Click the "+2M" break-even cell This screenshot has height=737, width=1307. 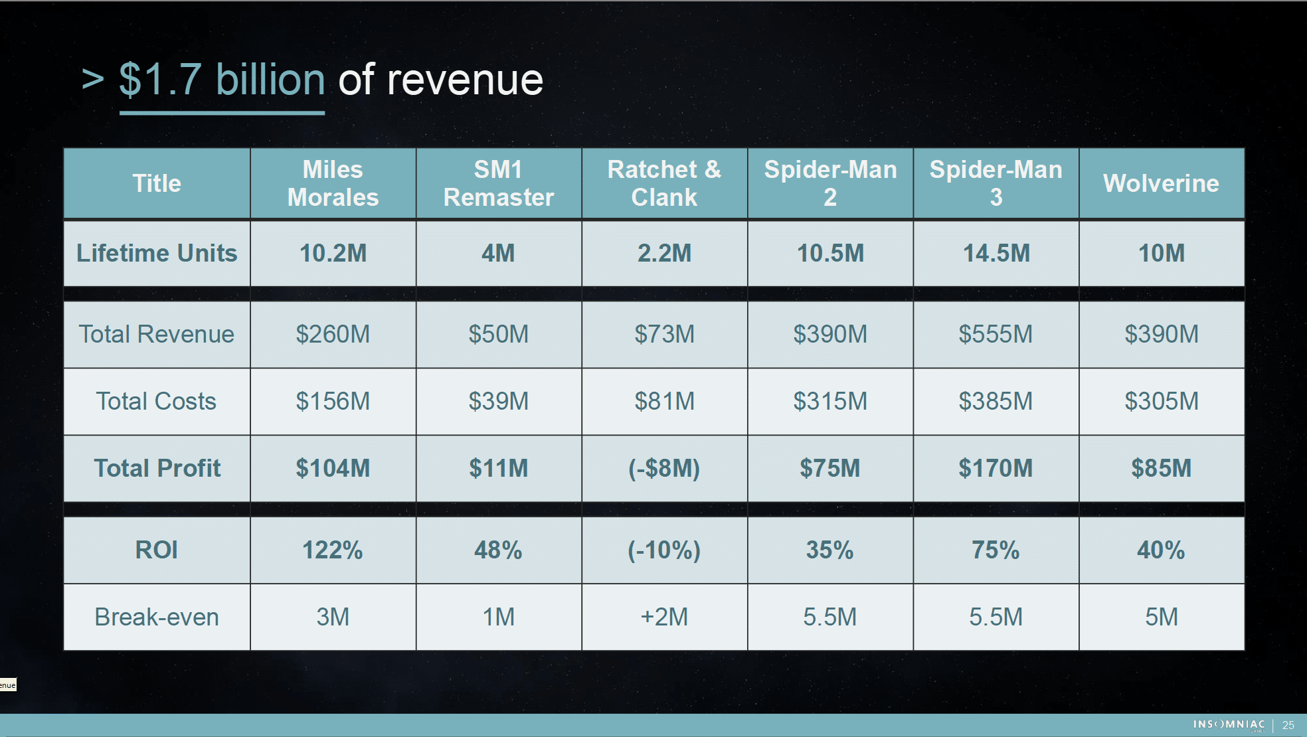[x=664, y=617]
